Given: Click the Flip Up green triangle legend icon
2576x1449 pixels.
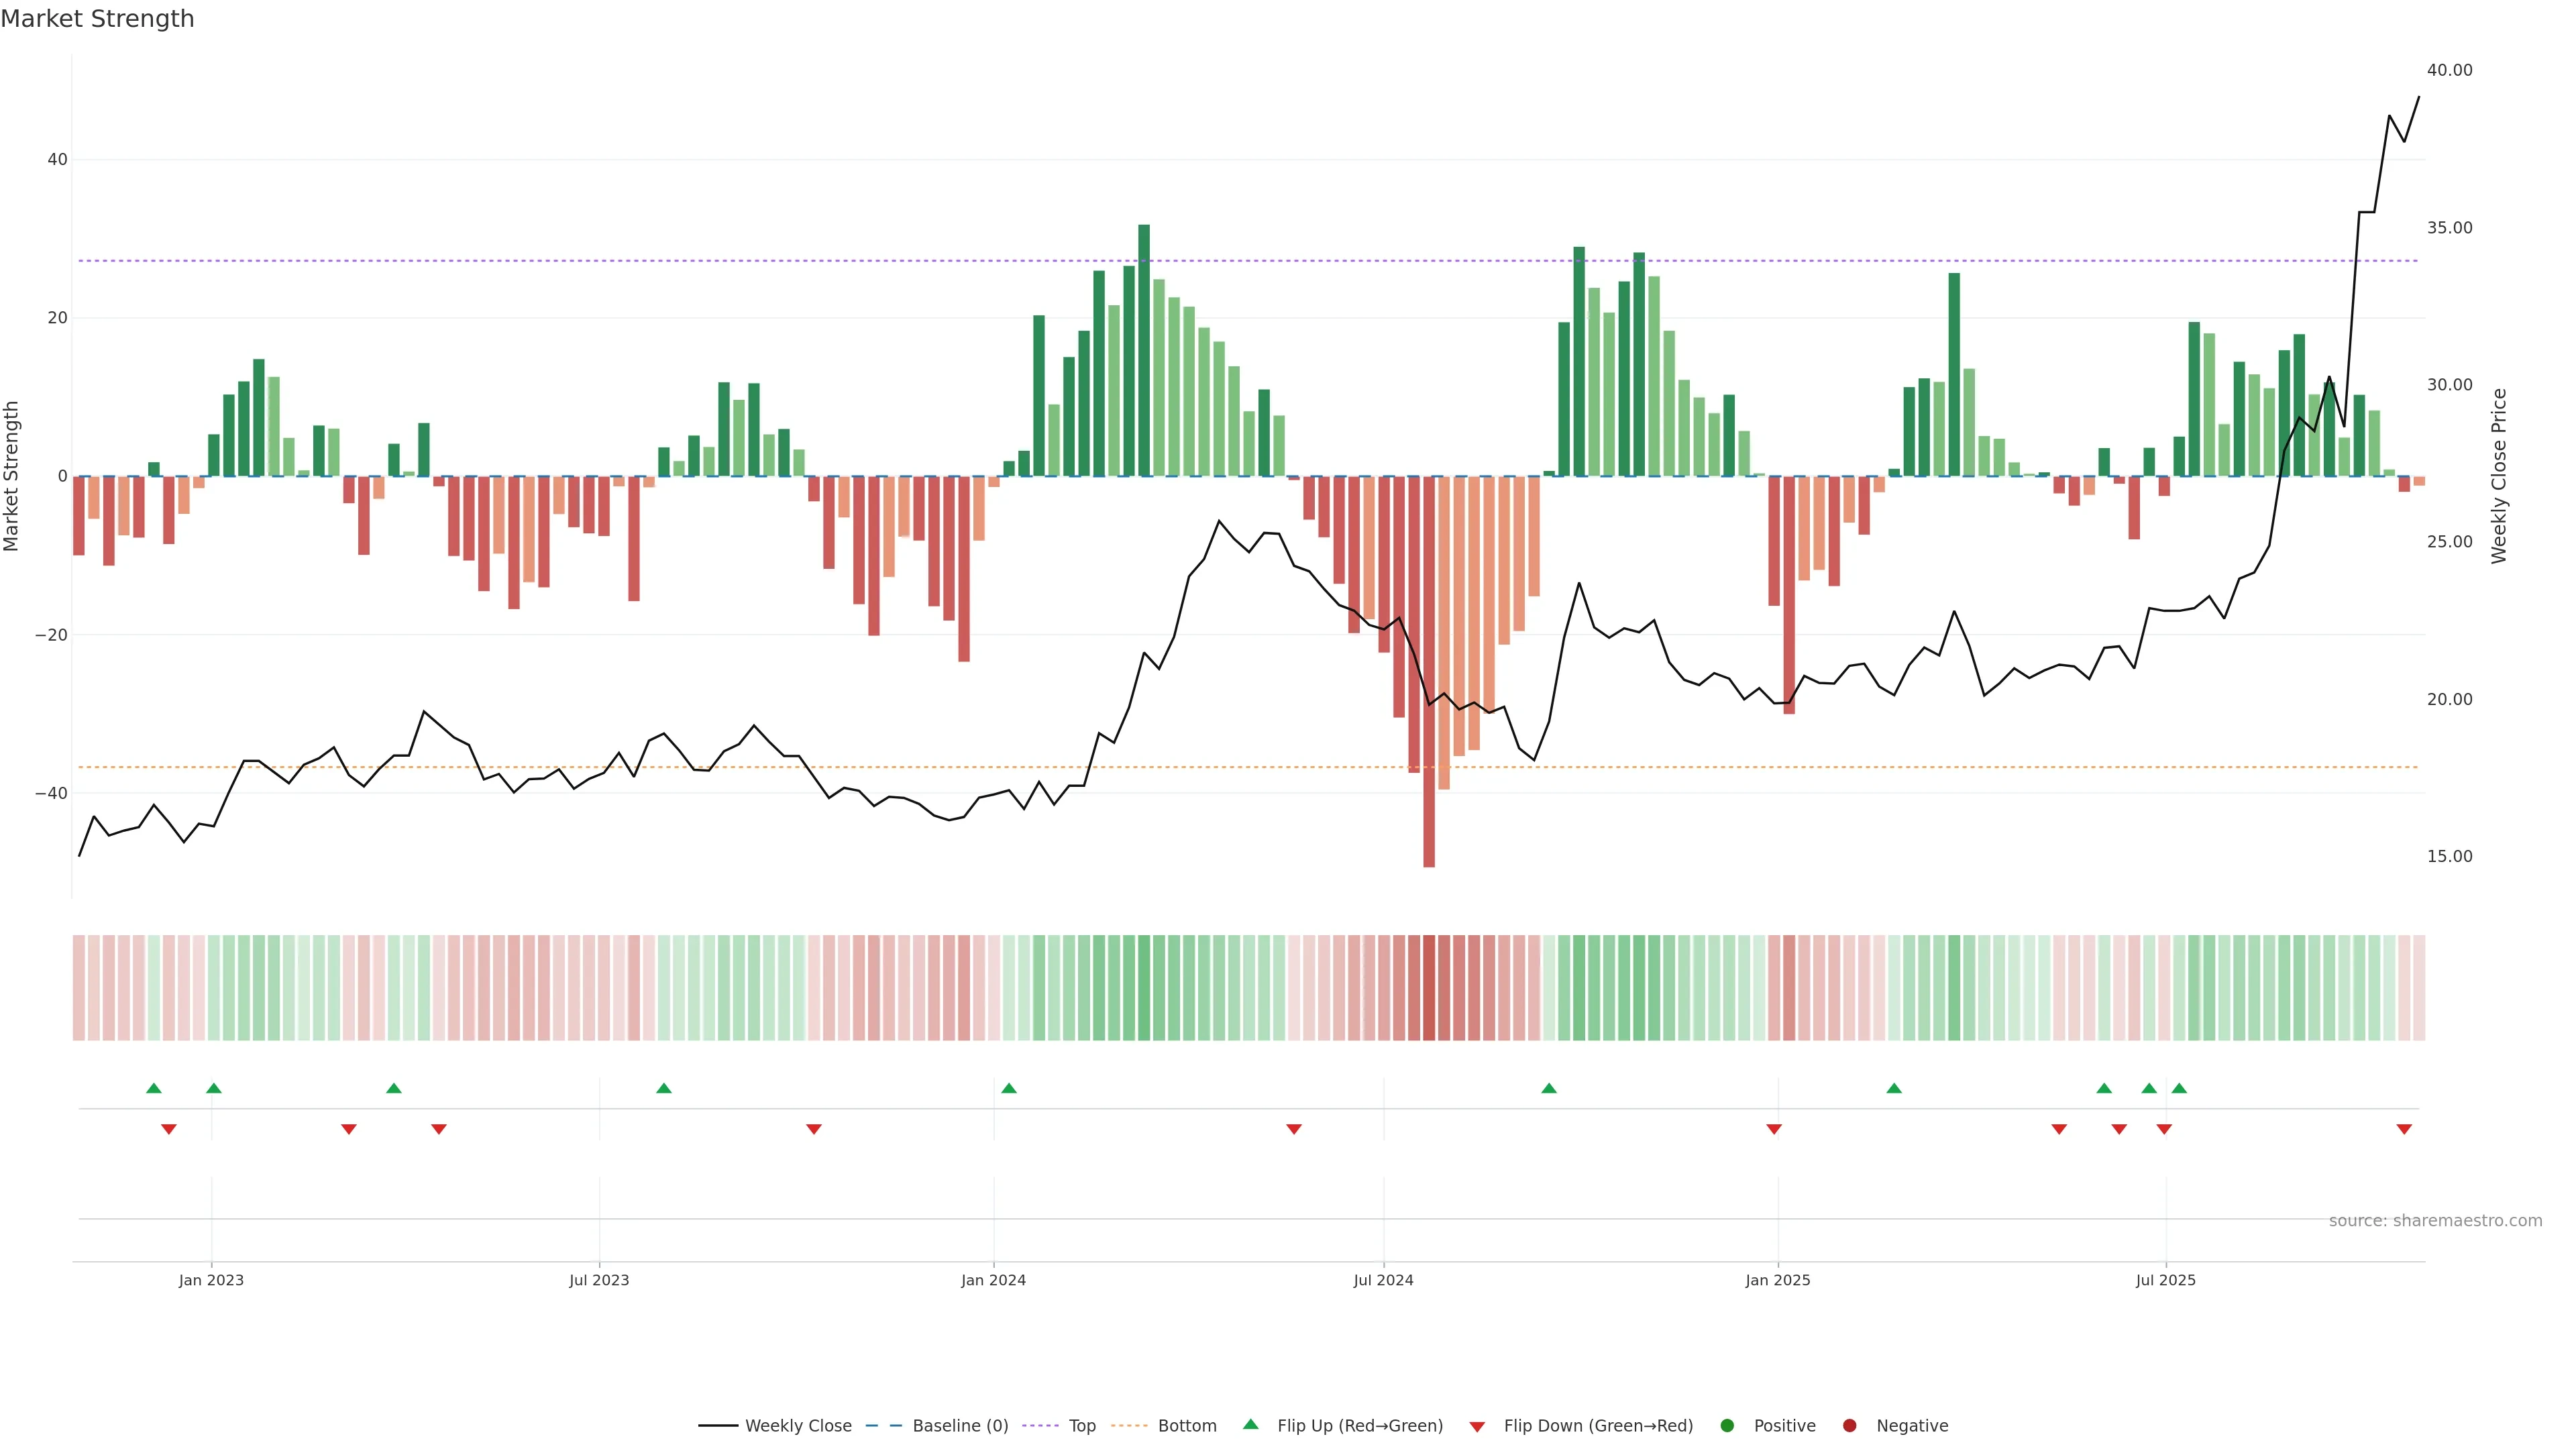Looking at the screenshot, I should click(x=1250, y=1424).
